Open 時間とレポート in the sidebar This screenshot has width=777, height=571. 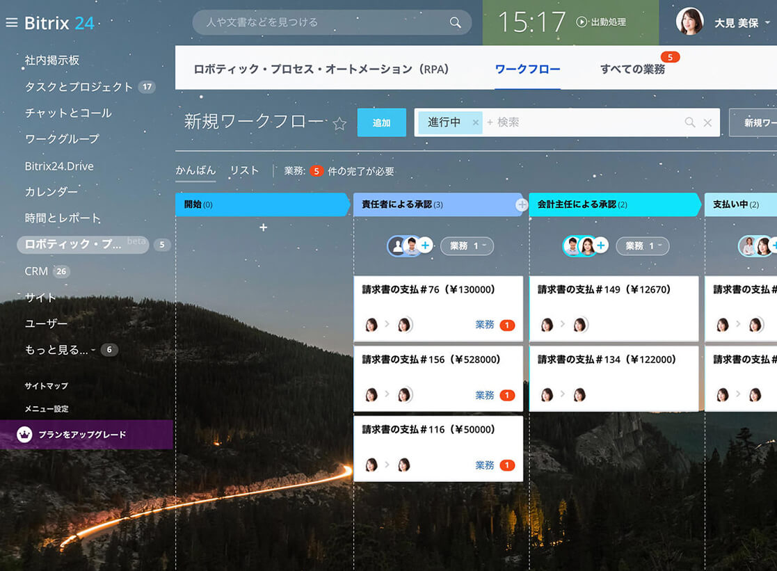tap(63, 218)
